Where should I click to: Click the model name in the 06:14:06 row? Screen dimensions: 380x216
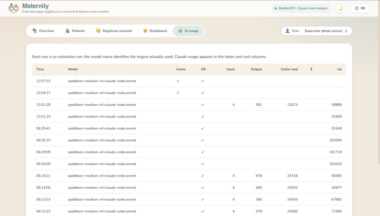tap(102, 187)
